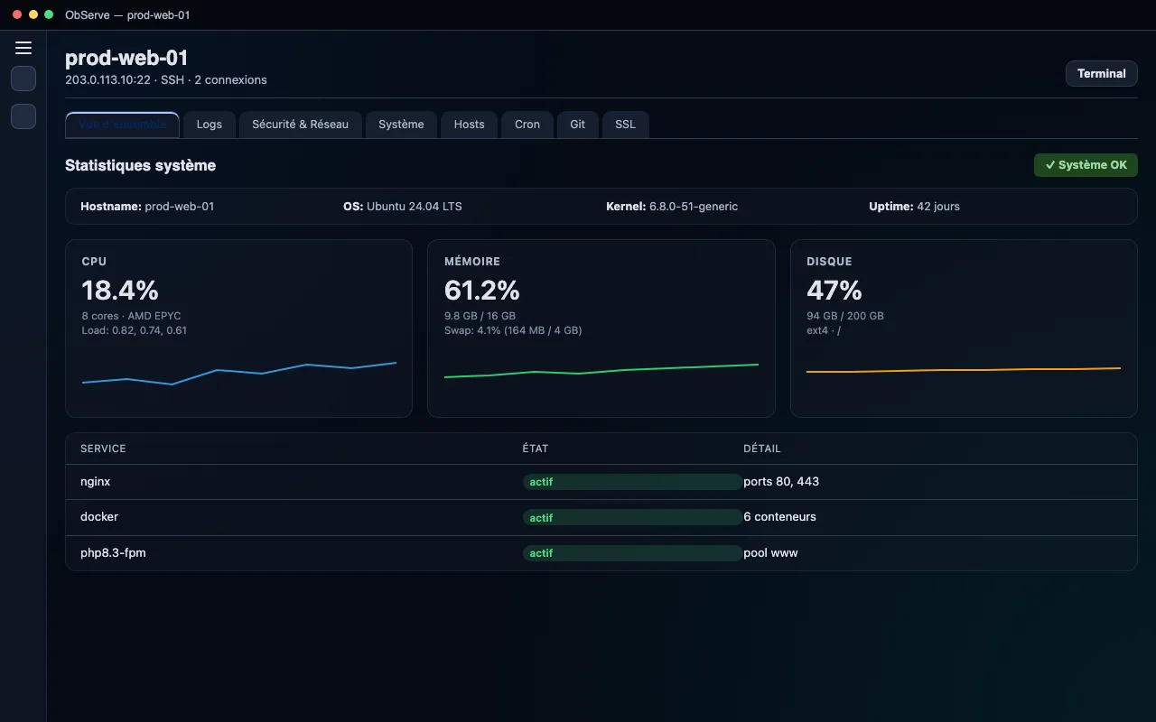The height and width of the screenshot is (722, 1156).
Task: Click the SERVICE column header
Action: click(103, 449)
